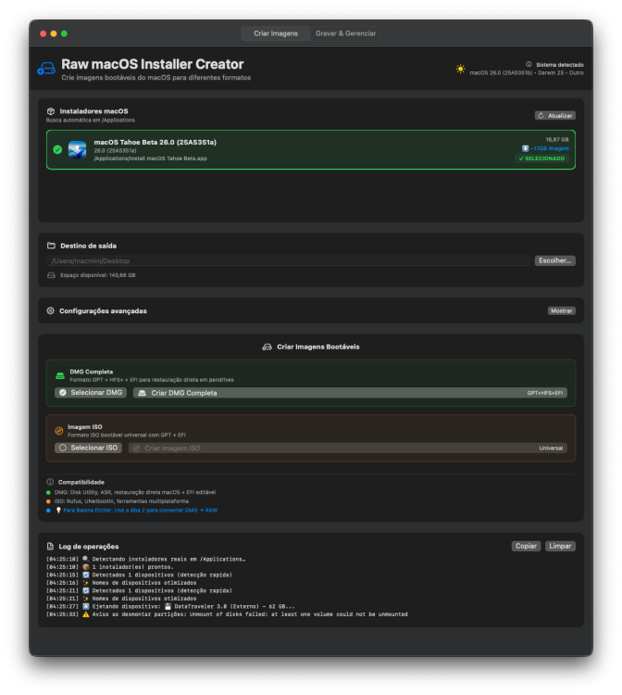The image size is (622, 695).
Task: Open the Balena Etcher DMG to RAW tip link
Action: tap(140, 511)
